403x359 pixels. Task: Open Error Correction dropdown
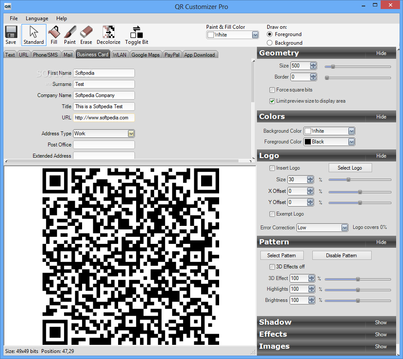tap(345, 228)
